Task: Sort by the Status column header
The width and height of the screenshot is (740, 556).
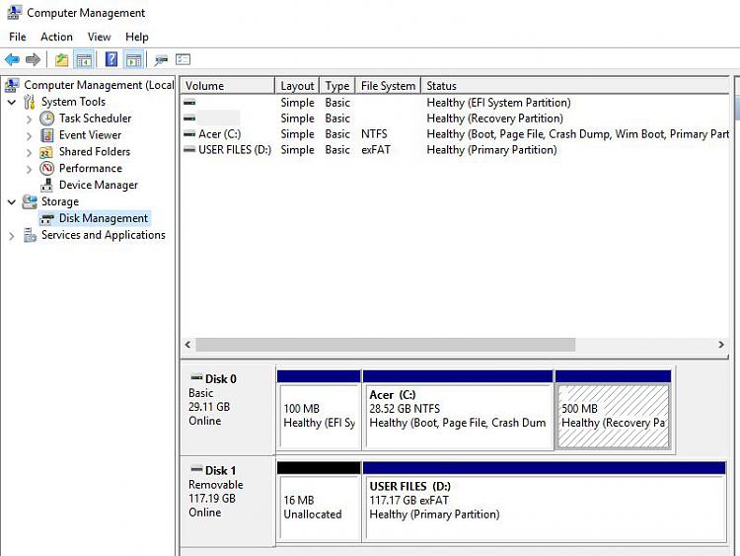Action: pyautogui.click(x=575, y=86)
